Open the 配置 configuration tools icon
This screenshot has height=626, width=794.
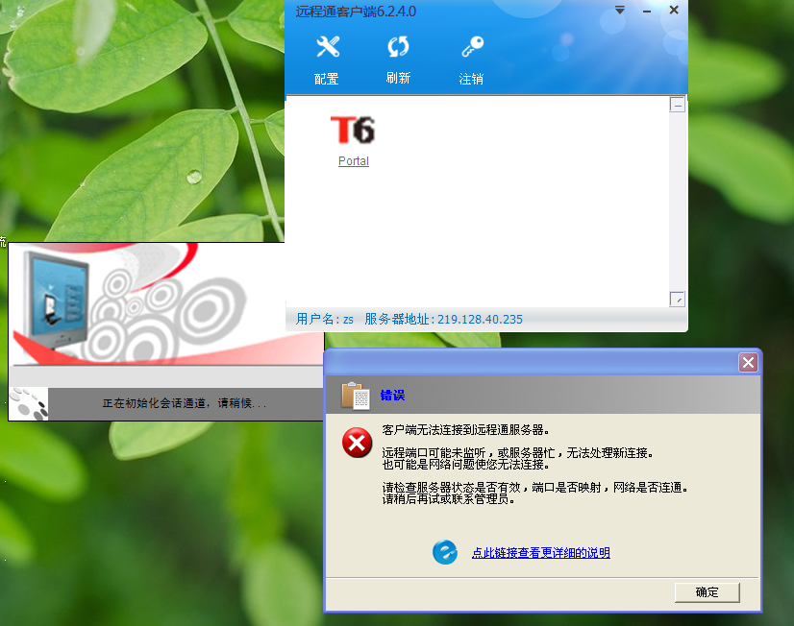click(328, 46)
